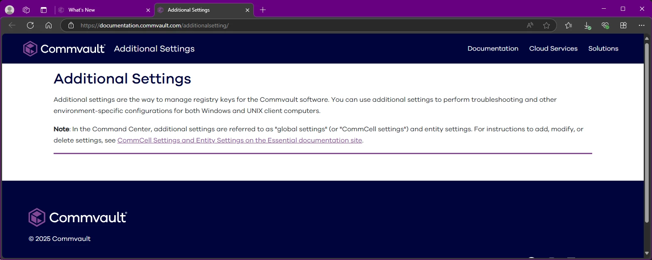Go back with the browser back arrow

(12, 25)
